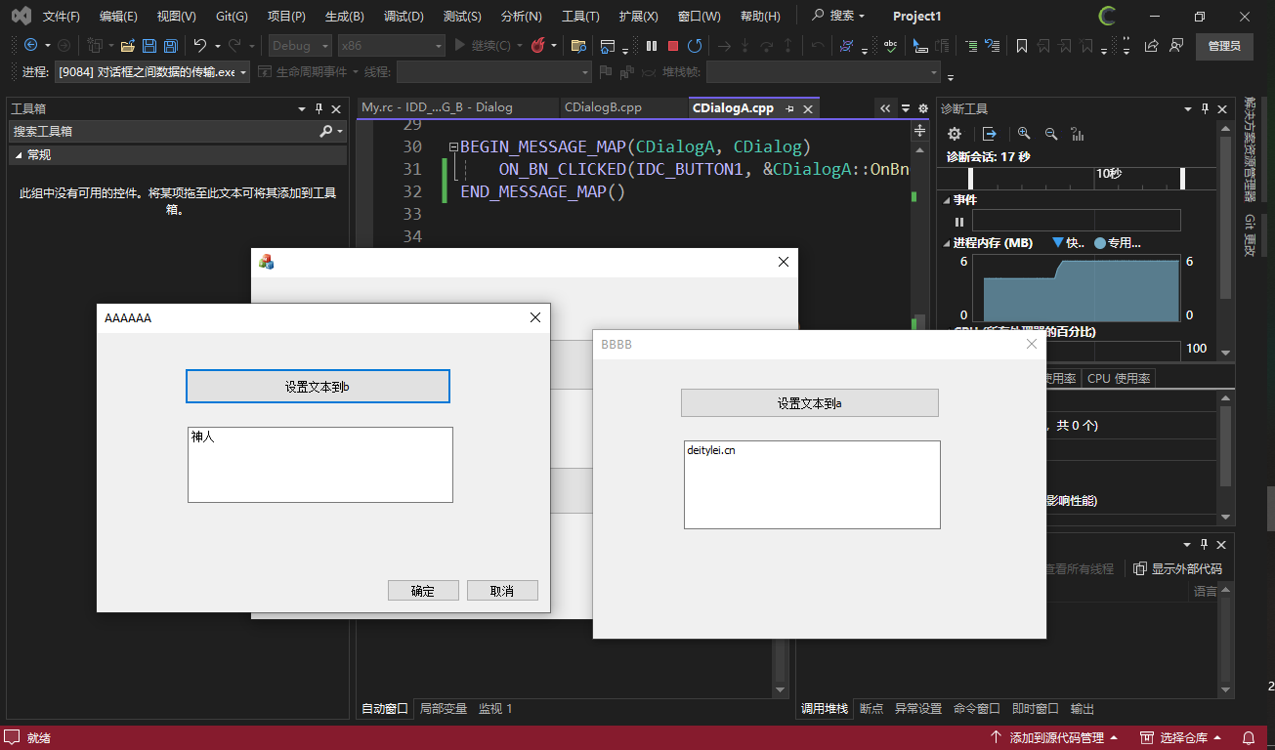Switch to the My.rc dialog tab
Screen dimensions: 1275x750
click(x=437, y=107)
